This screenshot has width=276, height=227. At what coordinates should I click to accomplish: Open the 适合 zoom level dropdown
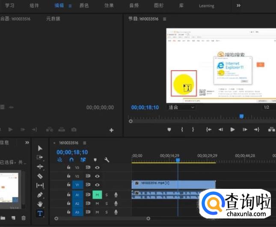(x=181, y=107)
